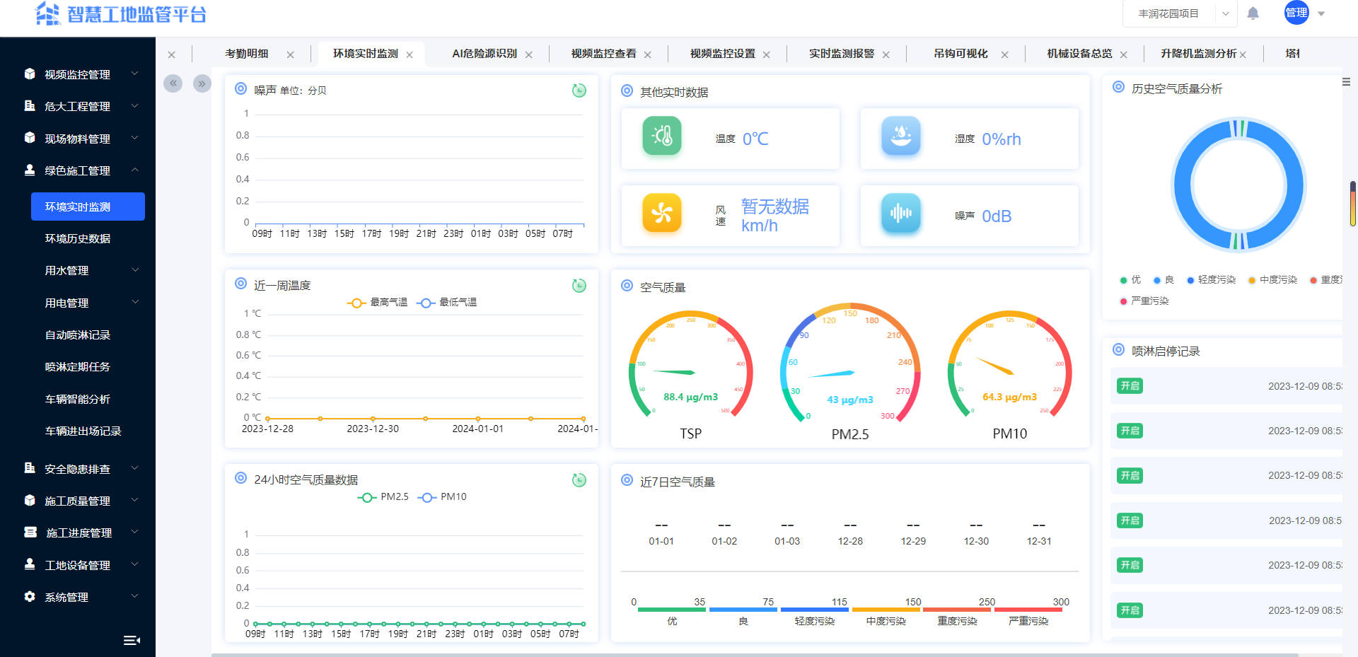Toggle 最低气温 legend series
1358x657 pixels.
[x=446, y=302]
